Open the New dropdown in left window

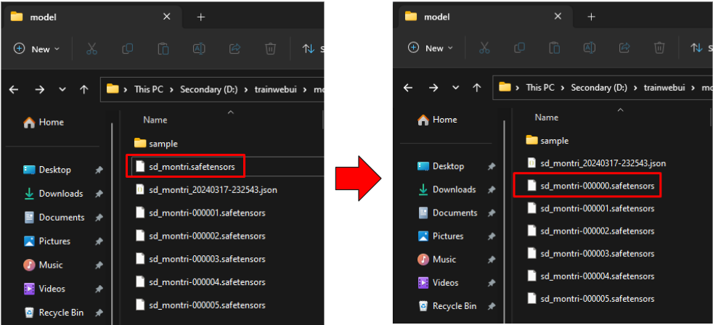coord(36,49)
